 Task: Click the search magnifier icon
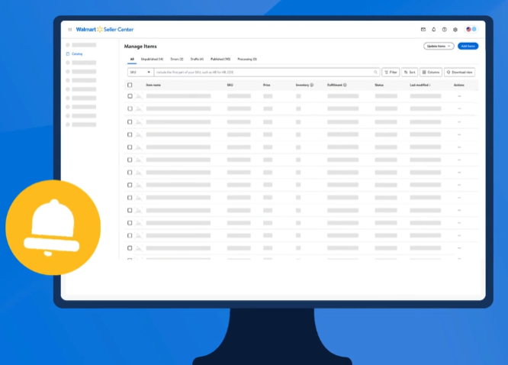(x=375, y=72)
